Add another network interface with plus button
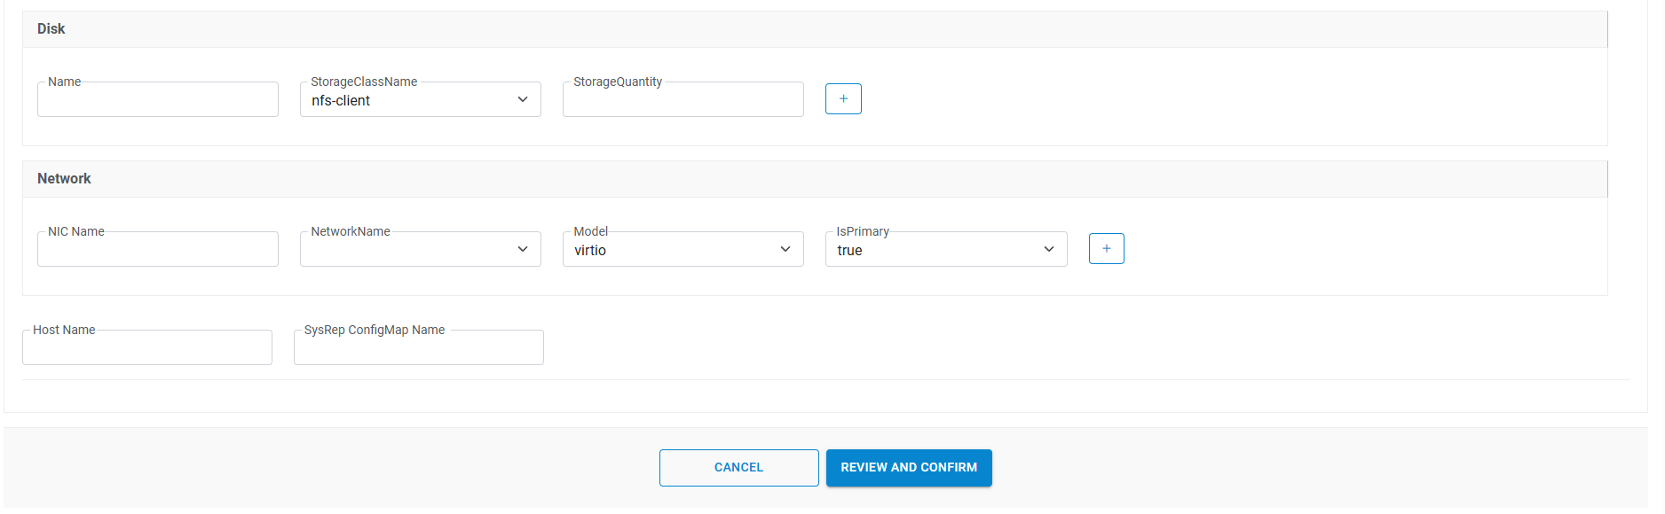The width and height of the screenshot is (1665, 514). (x=1106, y=248)
